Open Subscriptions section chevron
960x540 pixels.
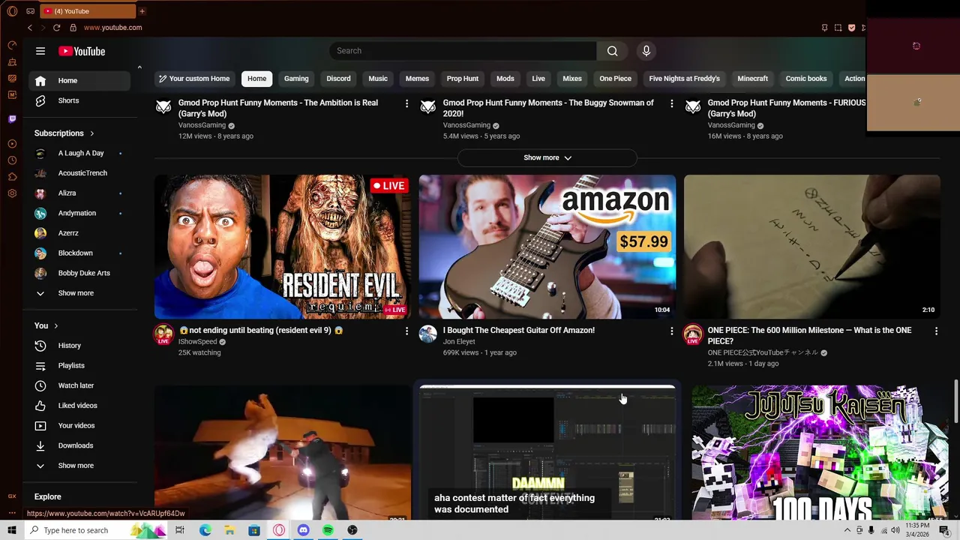[x=92, y=133]
